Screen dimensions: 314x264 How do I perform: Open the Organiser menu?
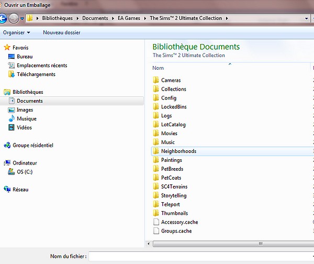tap(16, 32)
